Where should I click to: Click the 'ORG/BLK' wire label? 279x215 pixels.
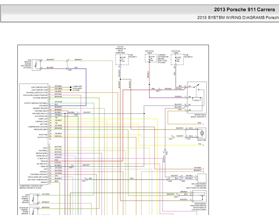point(58,86)
